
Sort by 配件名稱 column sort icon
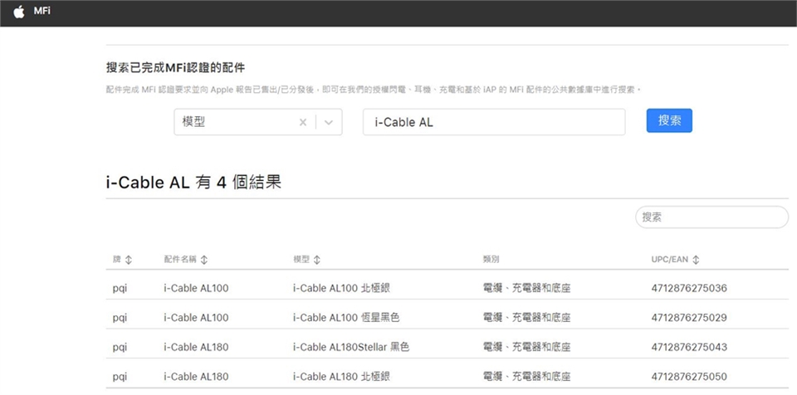(x=204, y=260)
